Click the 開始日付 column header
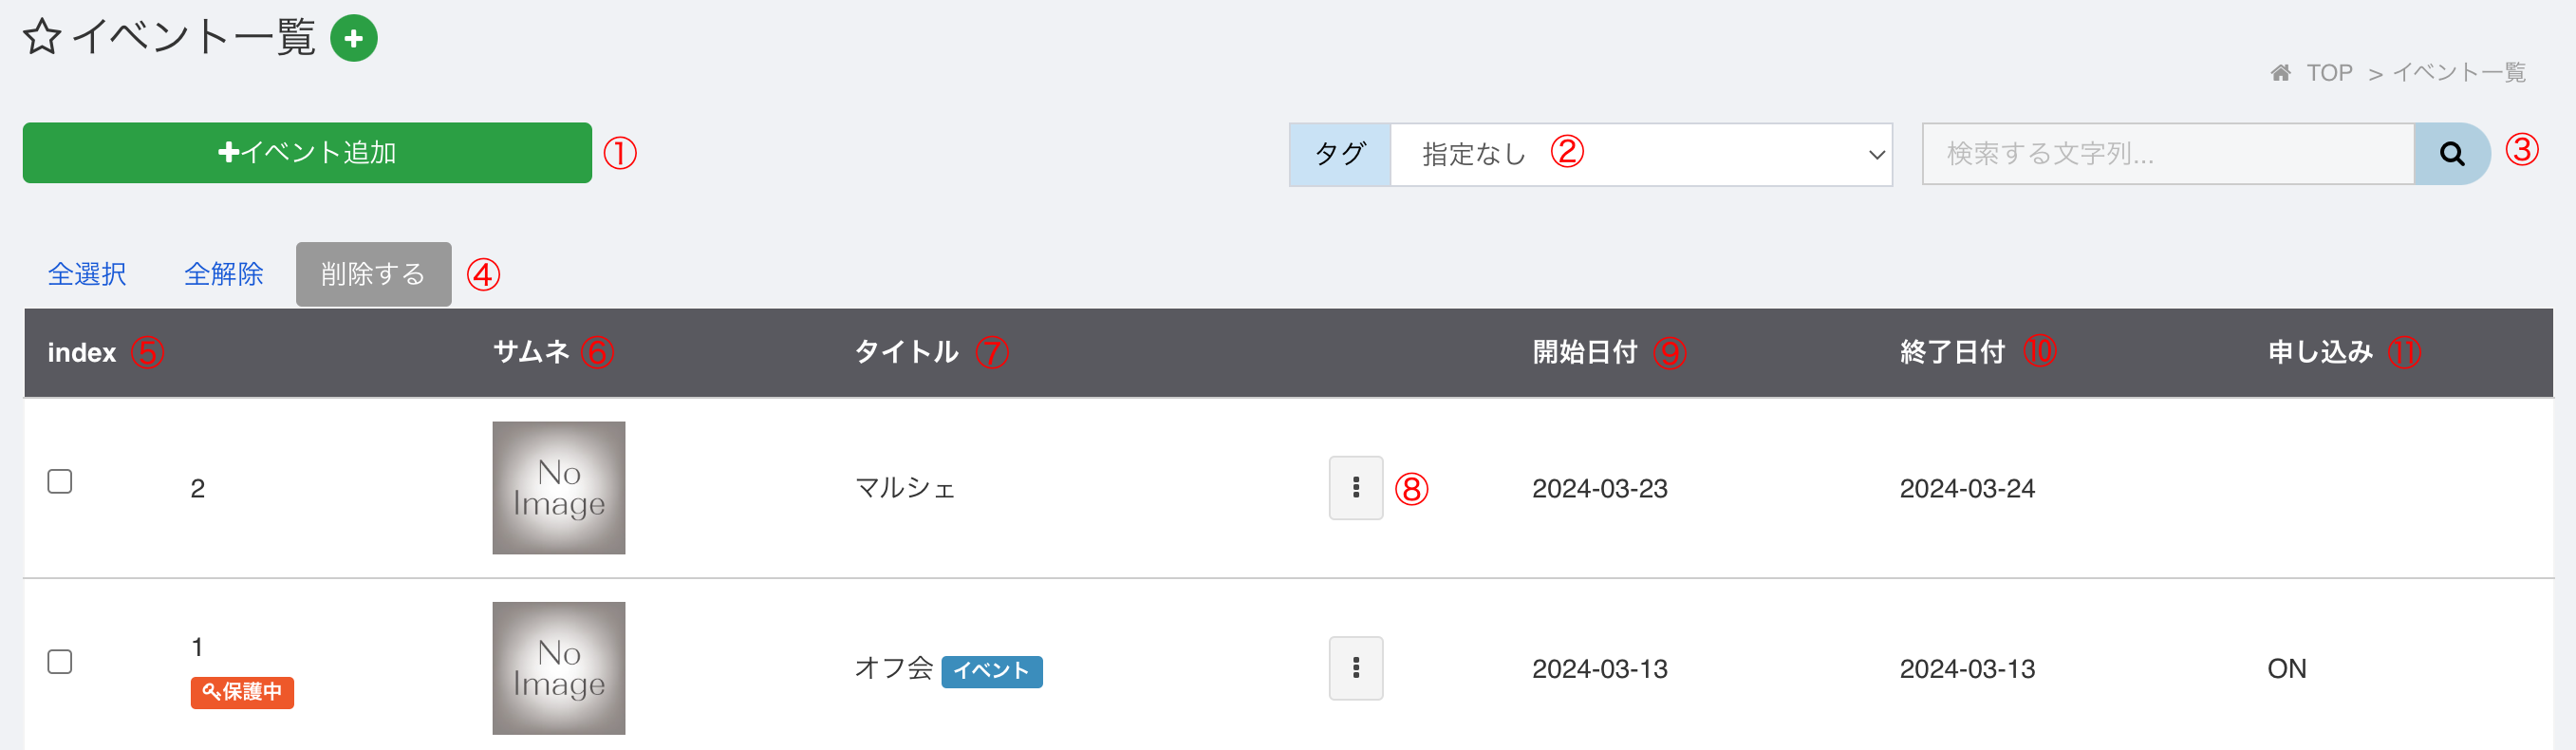The height and width of the screenshot is (750, 2576). 1584,352
